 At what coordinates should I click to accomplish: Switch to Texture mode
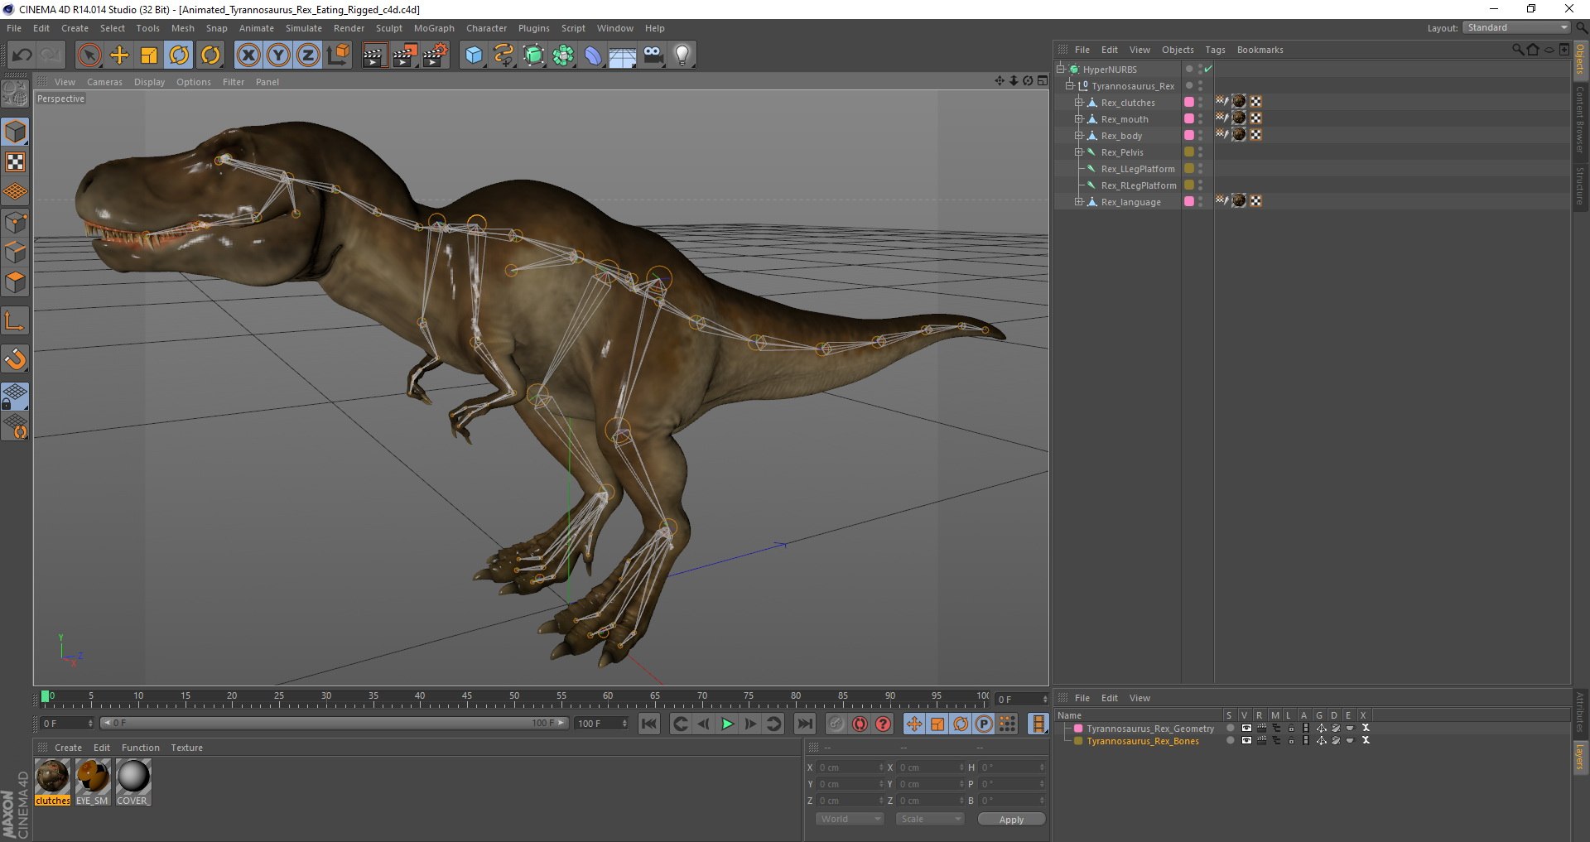(x=15, y=161)
